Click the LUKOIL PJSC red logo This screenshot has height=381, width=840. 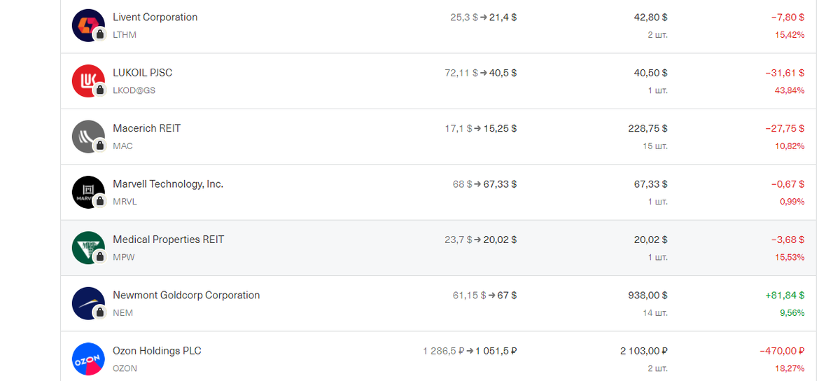(x=88, y=81)
